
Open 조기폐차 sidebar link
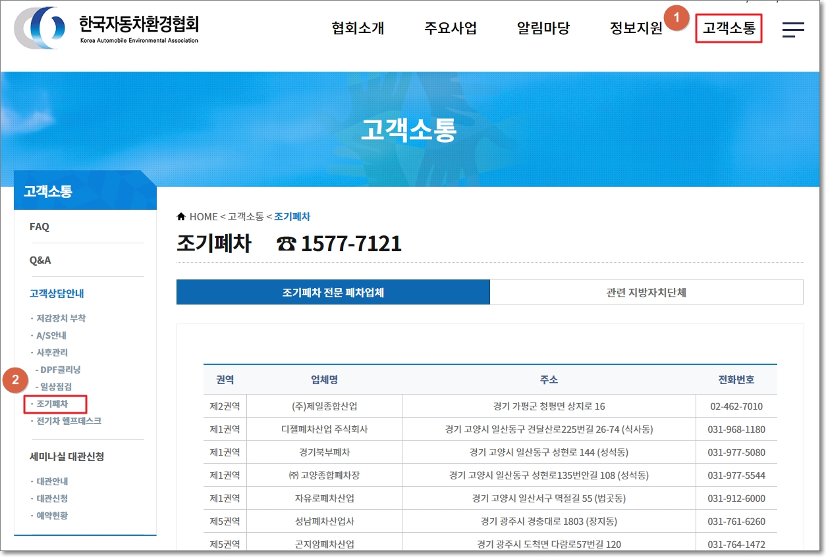coord(52,404)
